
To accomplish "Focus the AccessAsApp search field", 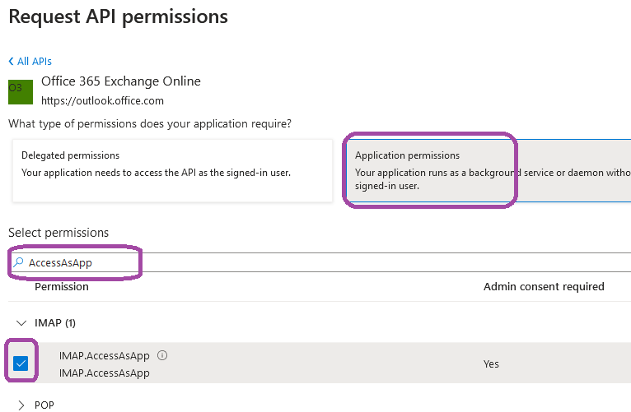I will pos(247,263).
